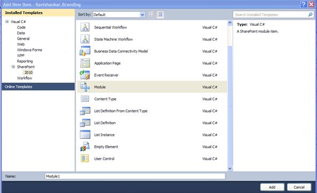The image size is (317, 193).
Task: Select the List Instance icon
Action: (85, 135)
